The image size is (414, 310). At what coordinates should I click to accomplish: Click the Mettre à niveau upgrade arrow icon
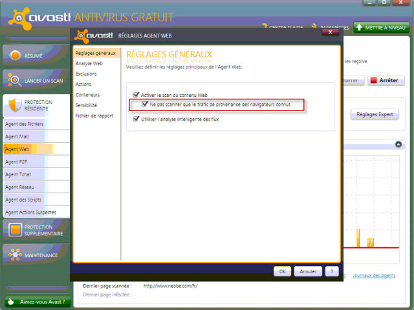(359, 27)
